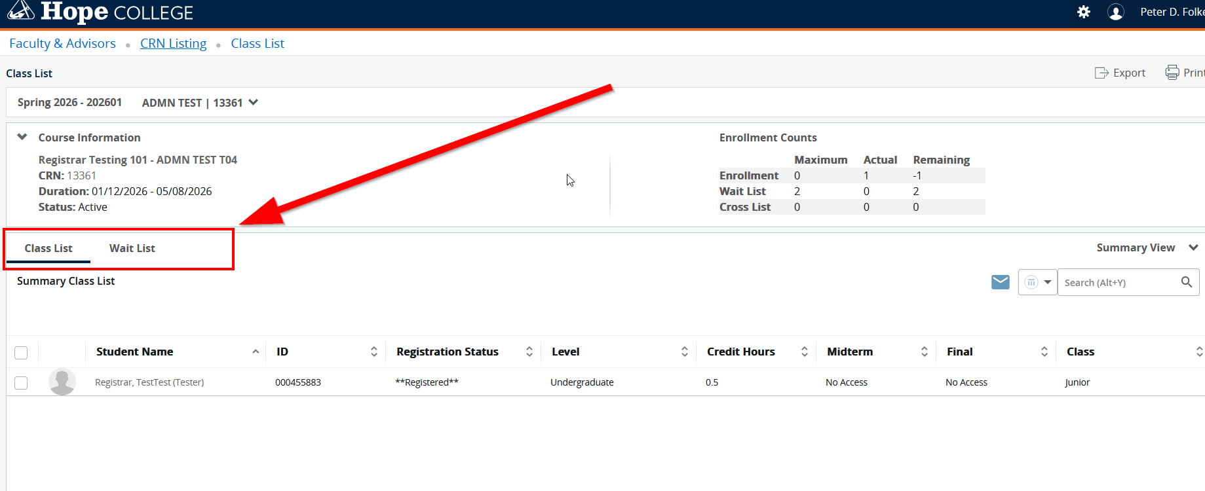Click the Student Name column header

tap(134, 352)
